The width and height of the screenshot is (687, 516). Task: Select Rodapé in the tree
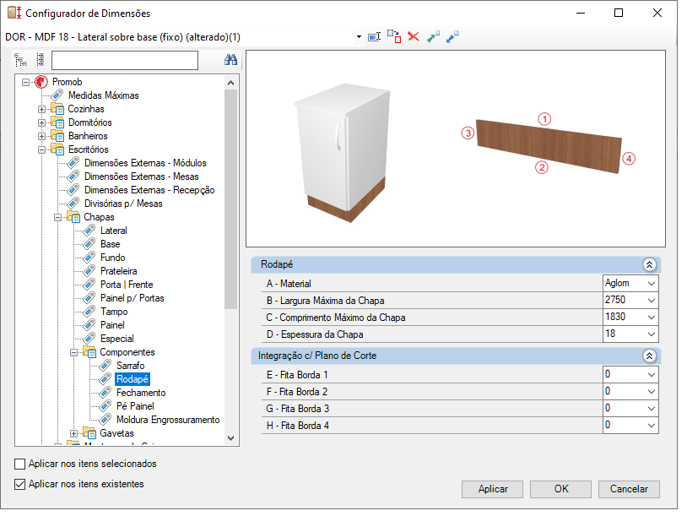click(x=133, y=379)
